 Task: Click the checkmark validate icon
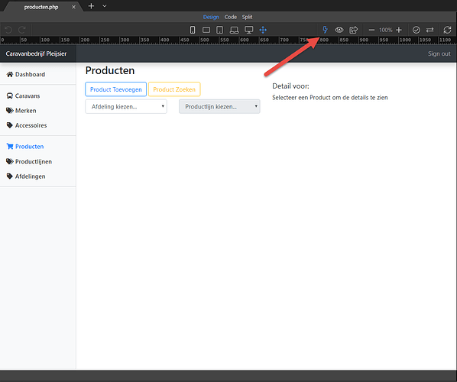coord(416,30)
